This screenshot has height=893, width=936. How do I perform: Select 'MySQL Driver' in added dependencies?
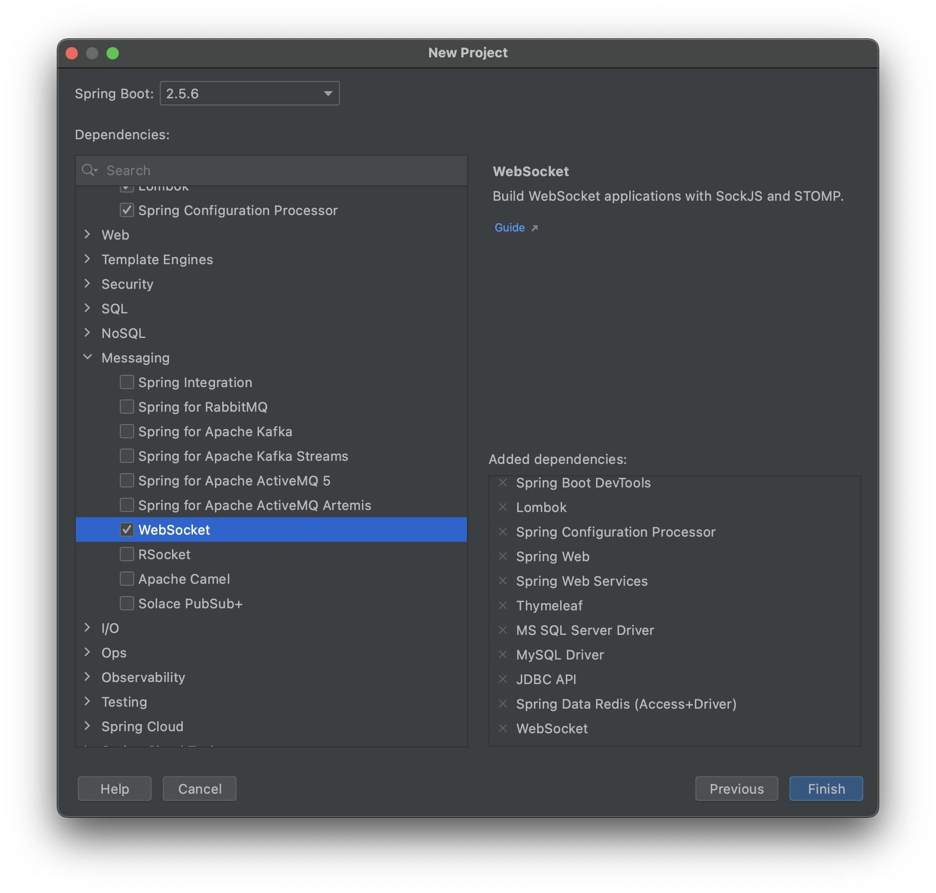(560, 655)
